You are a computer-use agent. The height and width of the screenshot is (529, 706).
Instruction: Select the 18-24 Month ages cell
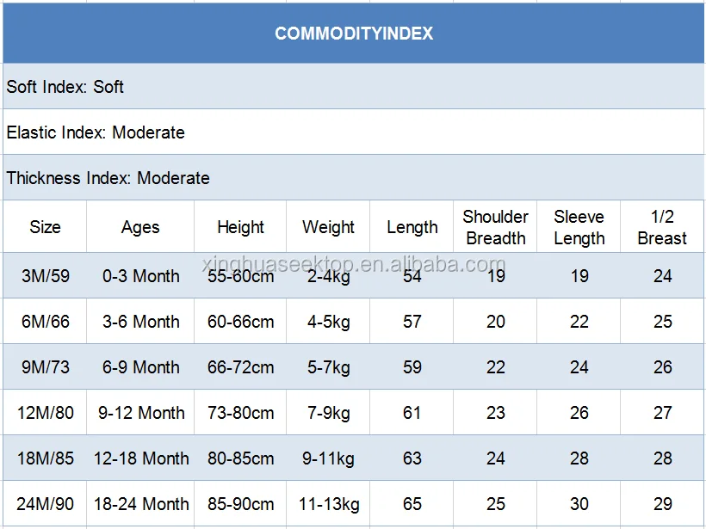(x=140, y=504)
